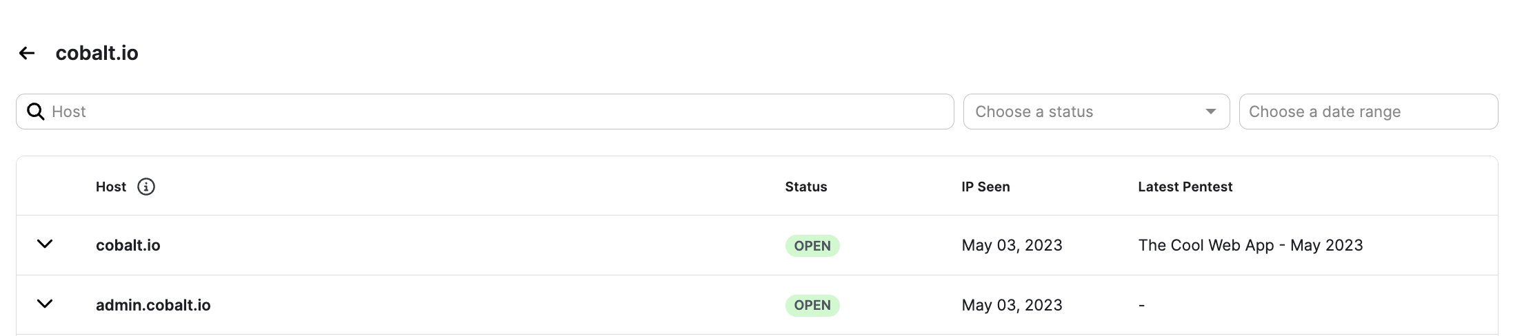The width and height of the screenshot is (1513, 336).
Task: Open the Choose a status dropdown
Action: point(1096,112)
